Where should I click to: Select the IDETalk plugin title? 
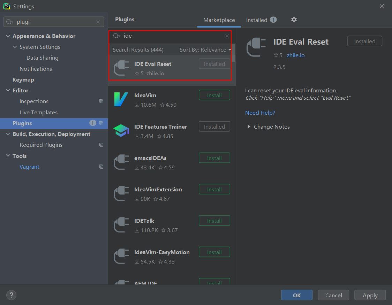pos(144,221)
